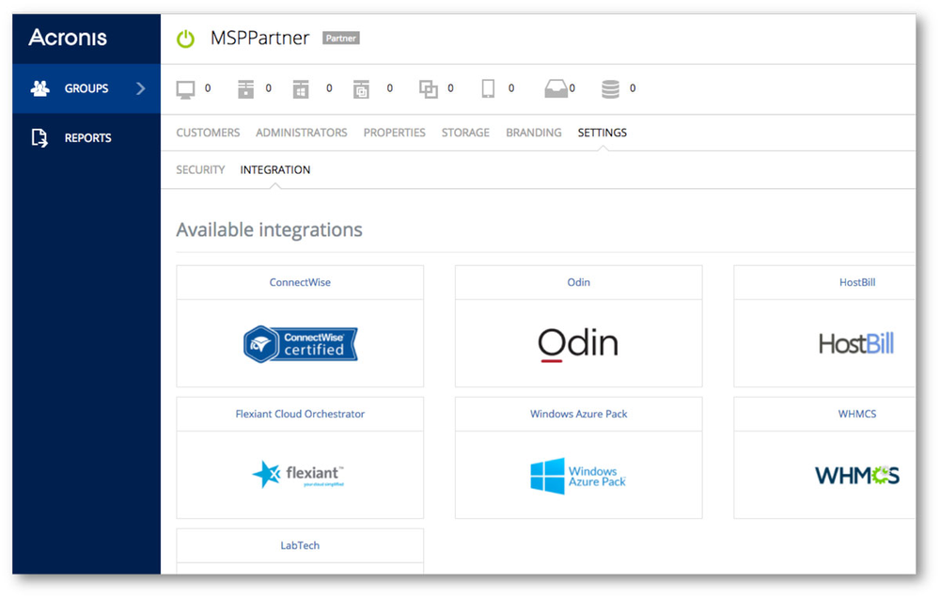Image resolution: width=940 pixels, height=598 pixels.
Task: Switch to the Properties tab
Action: coord(395,133)
